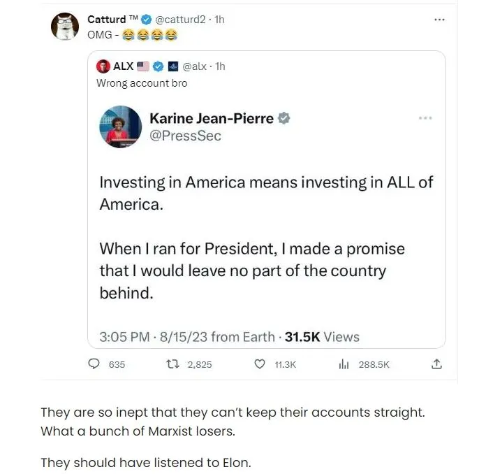The width and height of the screenshot is (479, 474).
Task: Click the affiliate badge icon beside ALX
Action: pyautogui.click(x=173, y=66)
